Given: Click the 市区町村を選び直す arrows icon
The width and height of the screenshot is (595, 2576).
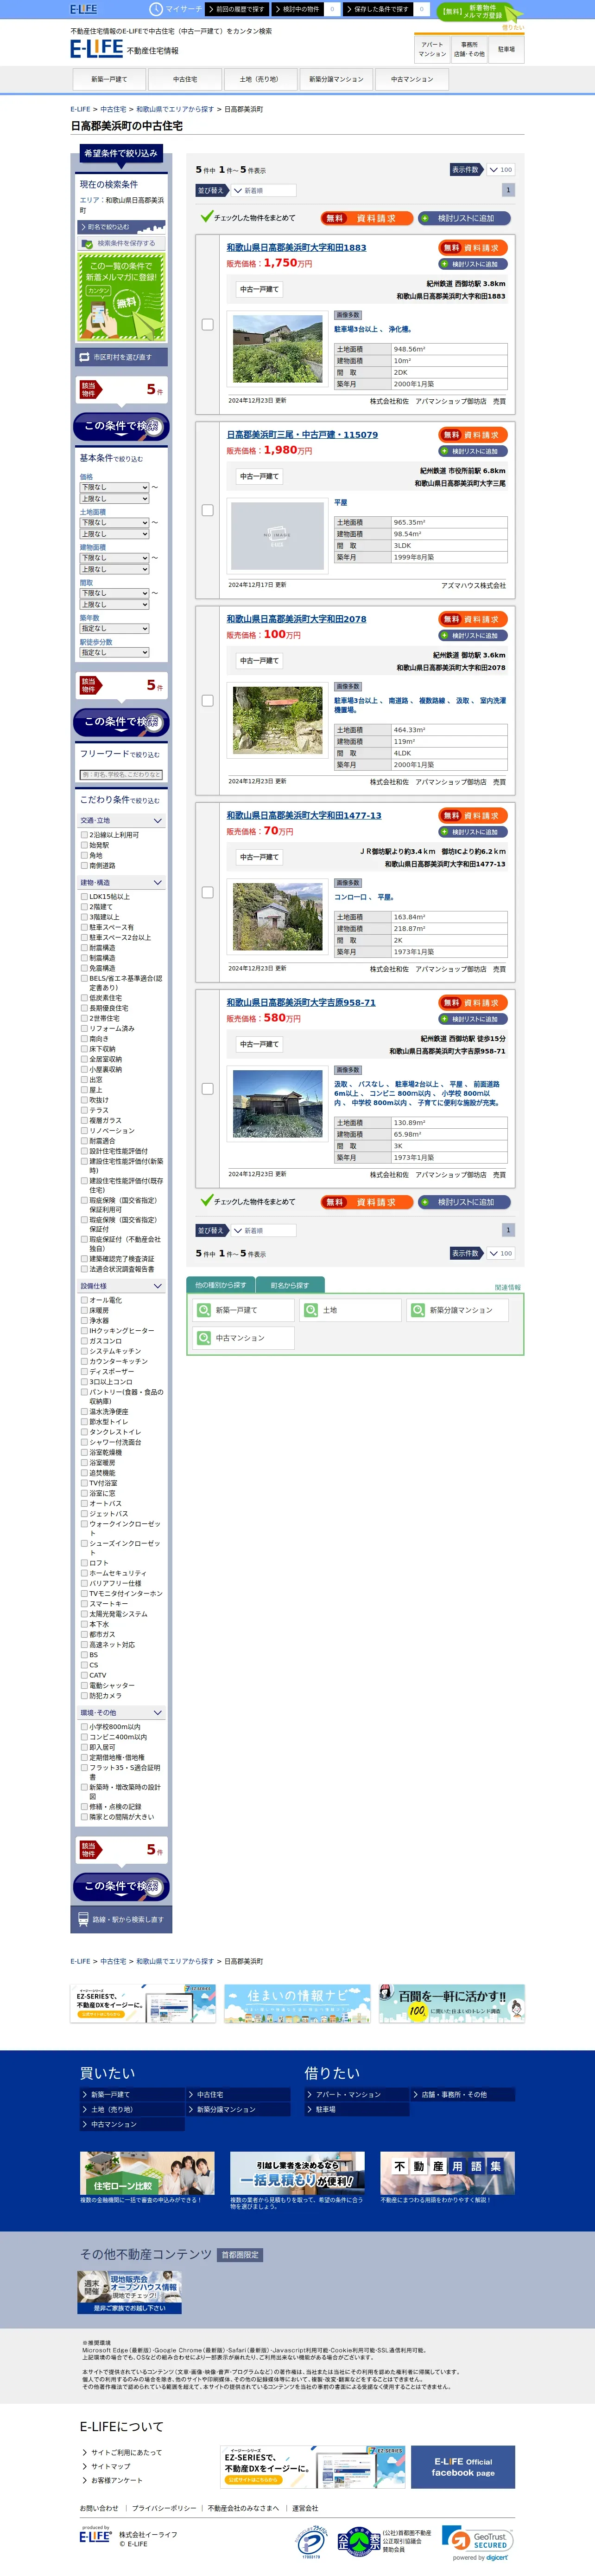Looking at the screenshot, I should point(85,357).
